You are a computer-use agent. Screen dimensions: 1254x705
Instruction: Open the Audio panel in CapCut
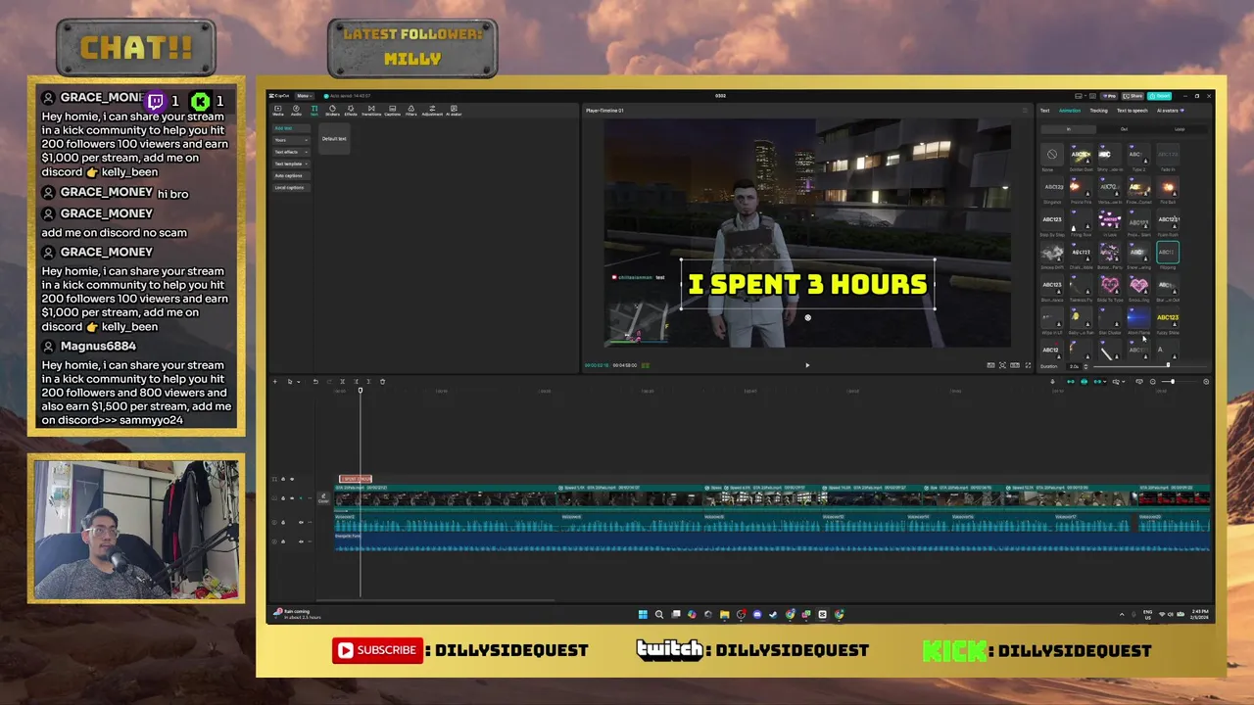click(296, 111)
